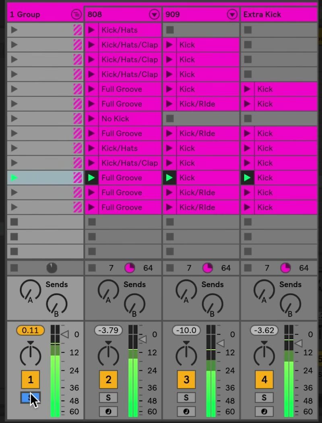
Task: Click the Extra Kick volume field showing -3.62
Action: click(264, 330)
